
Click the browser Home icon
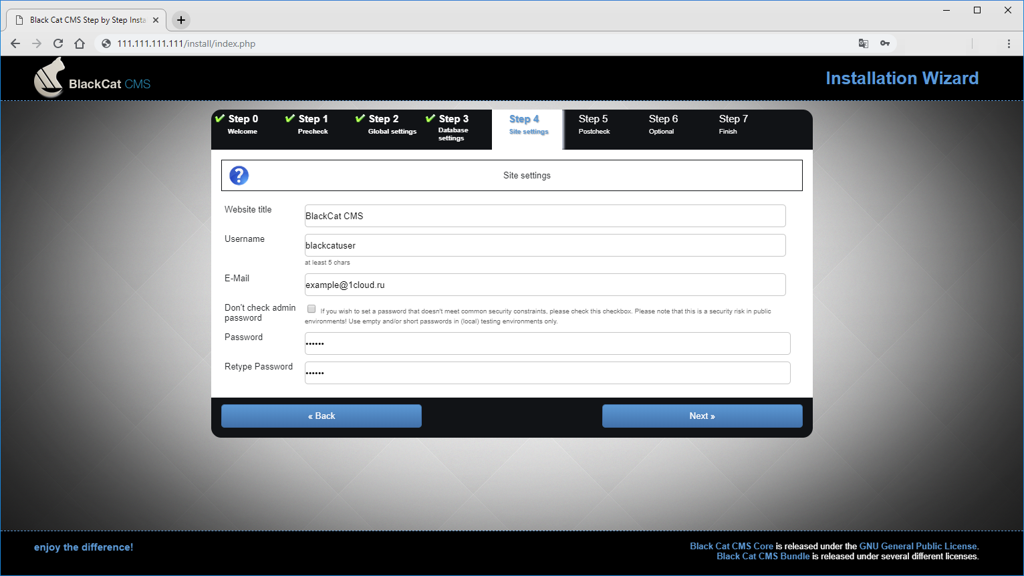(x=79, y=43)
